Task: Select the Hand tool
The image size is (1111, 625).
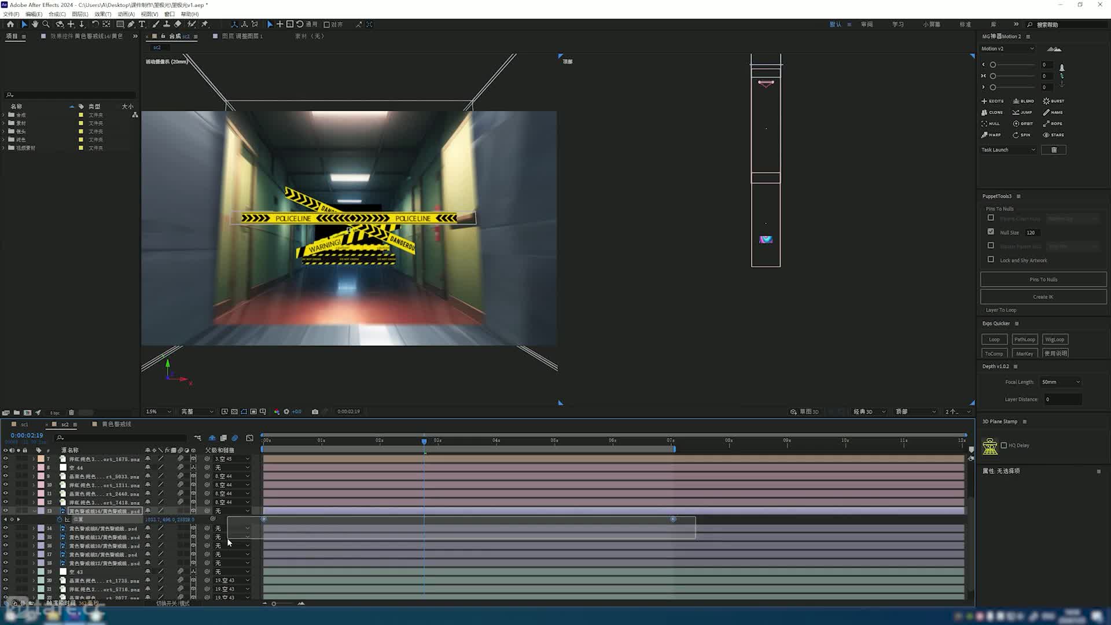Action: tap(35, 24)
